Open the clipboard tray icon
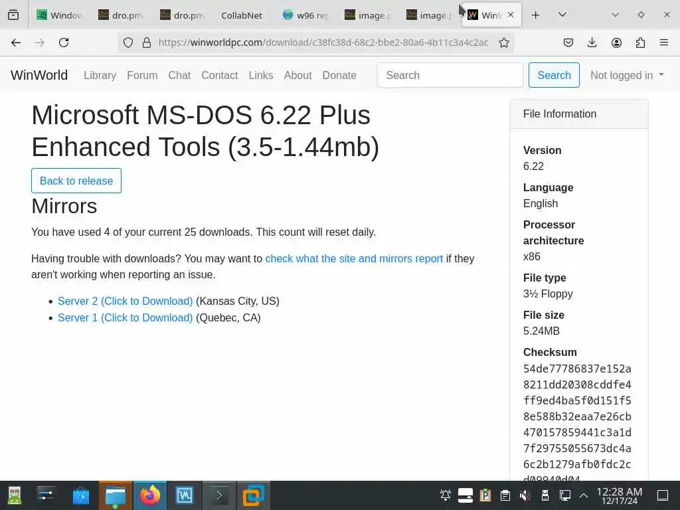The height and width of the screenshot is (510, 680). tap(505, 495)
